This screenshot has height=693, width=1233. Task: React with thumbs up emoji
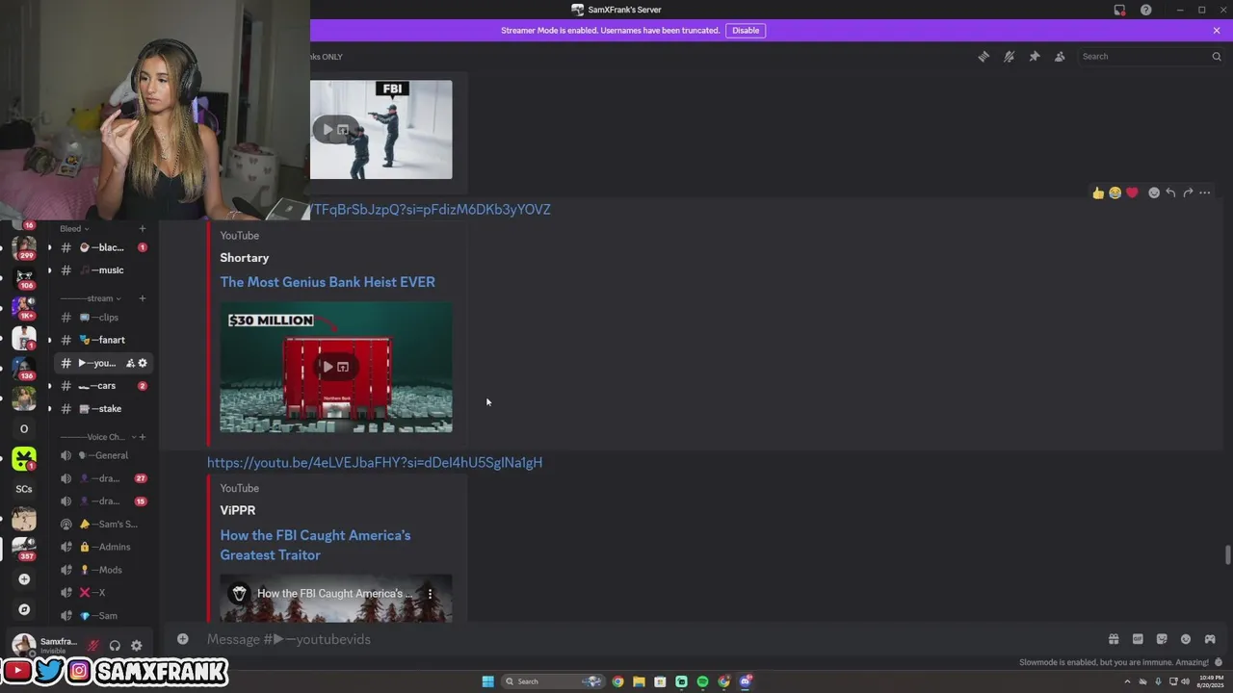pyautogui.click(x=1098, y=192)
